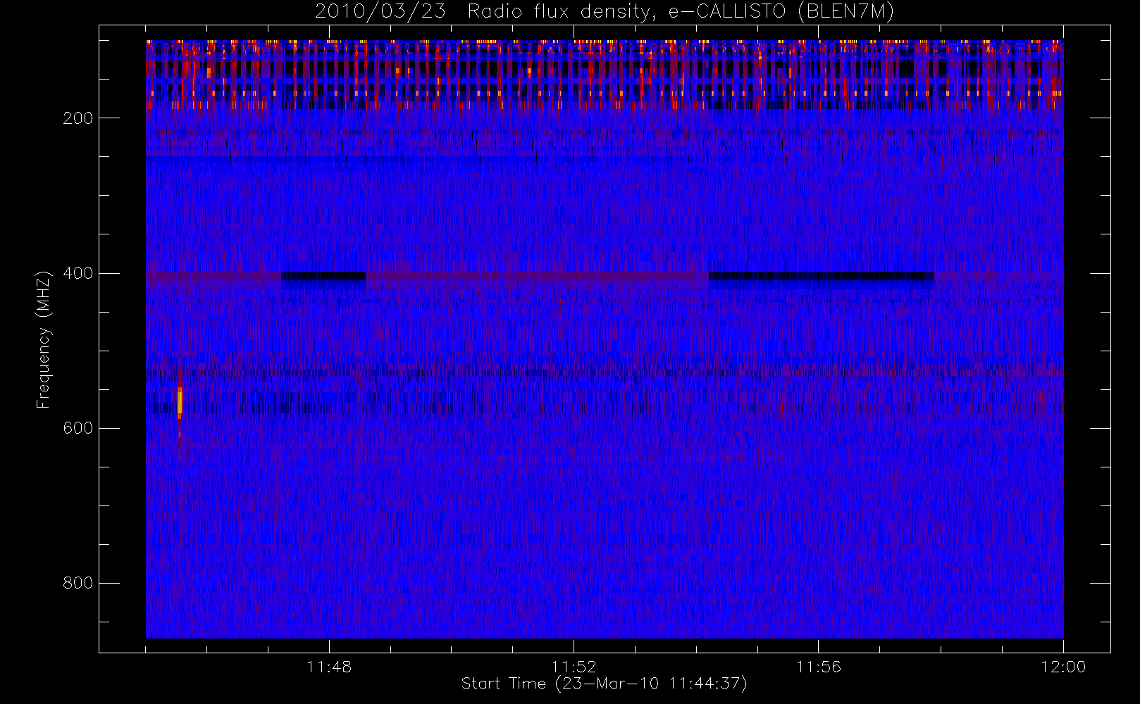
Task: Click the 600 frequency tick label
Action: tap(78, 428)
